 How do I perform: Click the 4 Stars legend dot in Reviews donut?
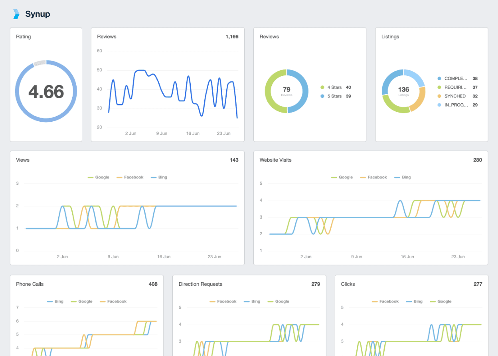click(322, 87)
